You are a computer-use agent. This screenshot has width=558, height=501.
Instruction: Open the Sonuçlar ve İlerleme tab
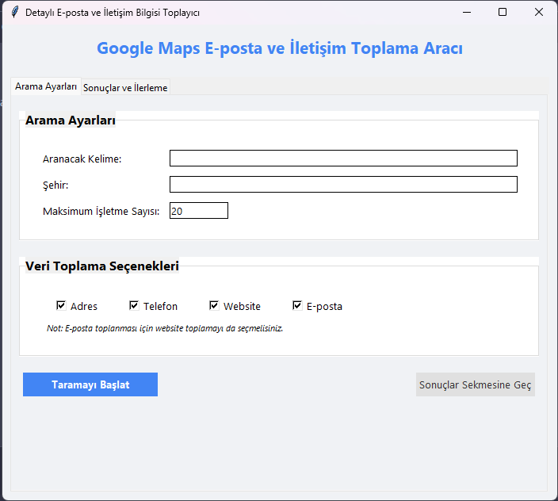point(125,87)
